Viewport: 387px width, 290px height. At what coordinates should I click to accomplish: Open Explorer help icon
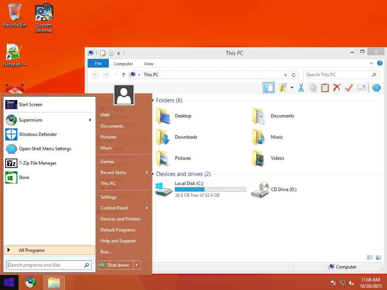(379, 63)
